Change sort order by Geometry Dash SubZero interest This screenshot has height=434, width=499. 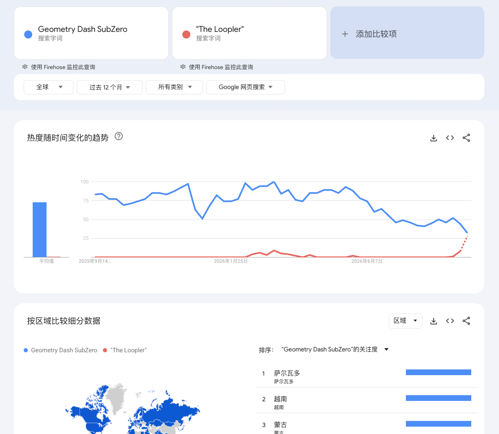coord(335,349)
